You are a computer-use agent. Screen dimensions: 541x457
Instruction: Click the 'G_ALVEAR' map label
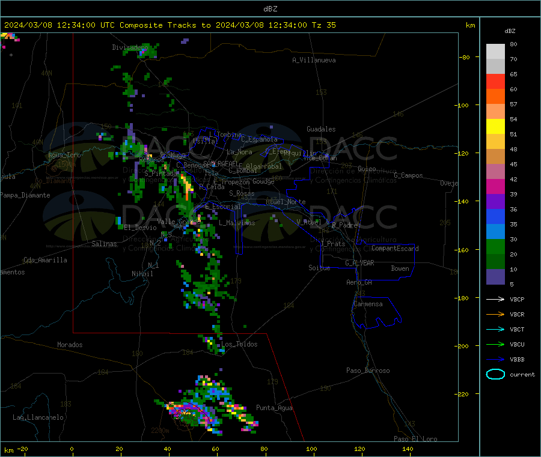[x=359, y=263]
